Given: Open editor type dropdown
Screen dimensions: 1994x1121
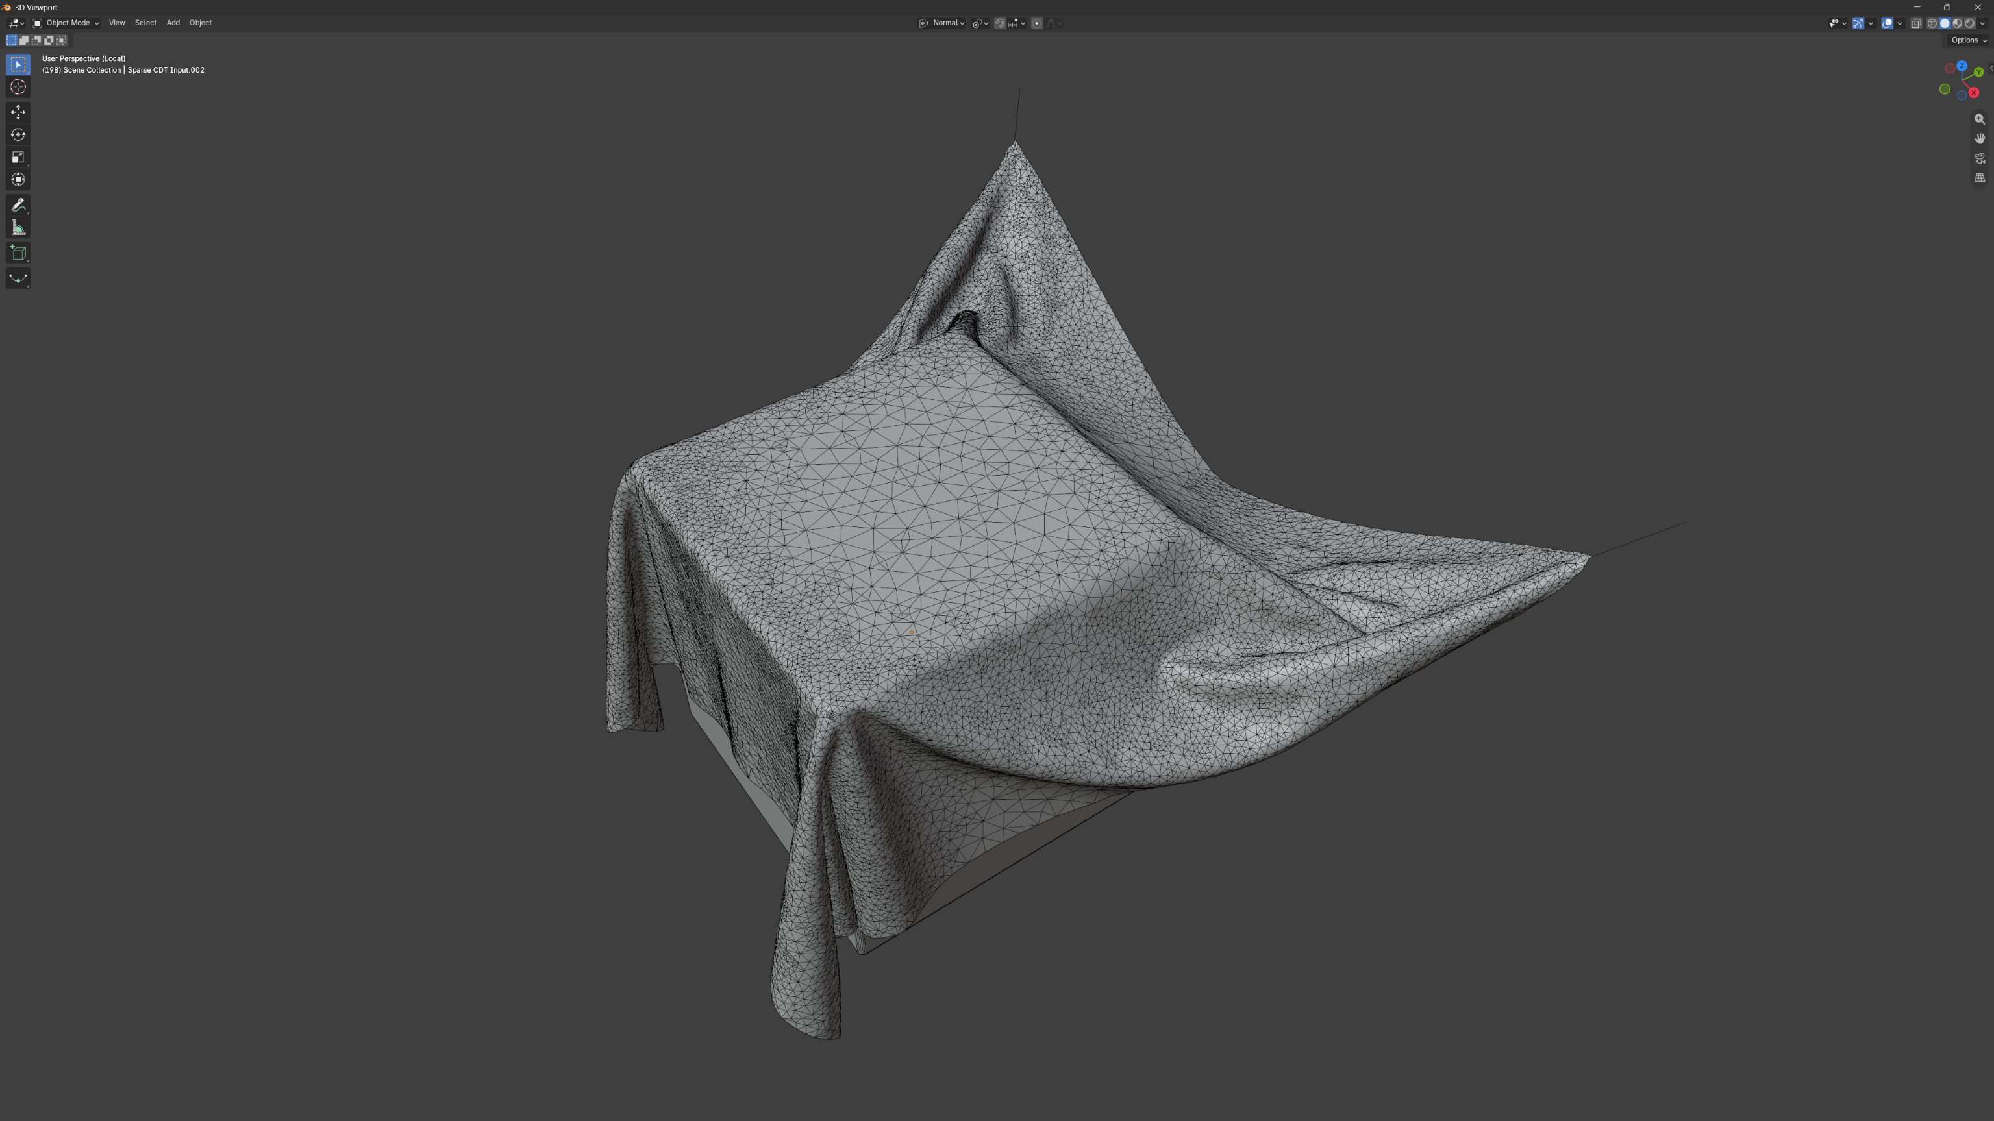Looking at the screenshot, I should (x=16, y=23).
